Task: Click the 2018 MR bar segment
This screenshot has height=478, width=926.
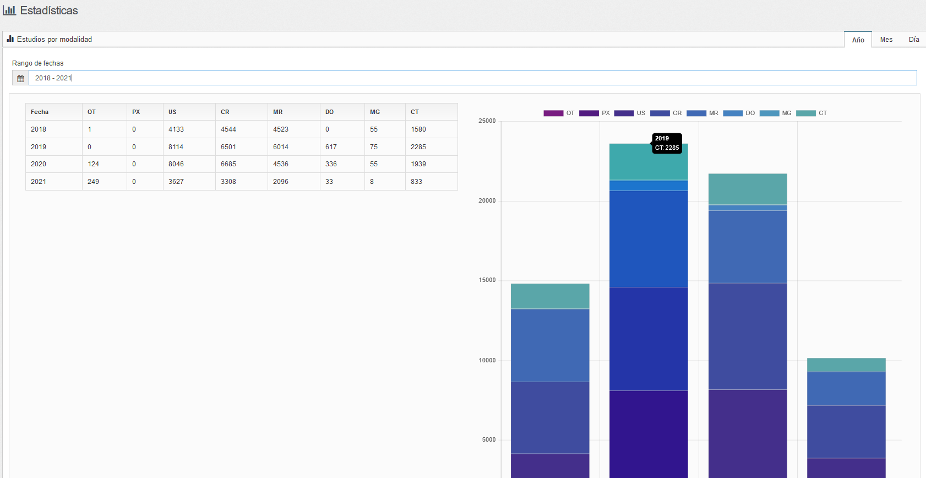Action: click(x=550, y=345)
